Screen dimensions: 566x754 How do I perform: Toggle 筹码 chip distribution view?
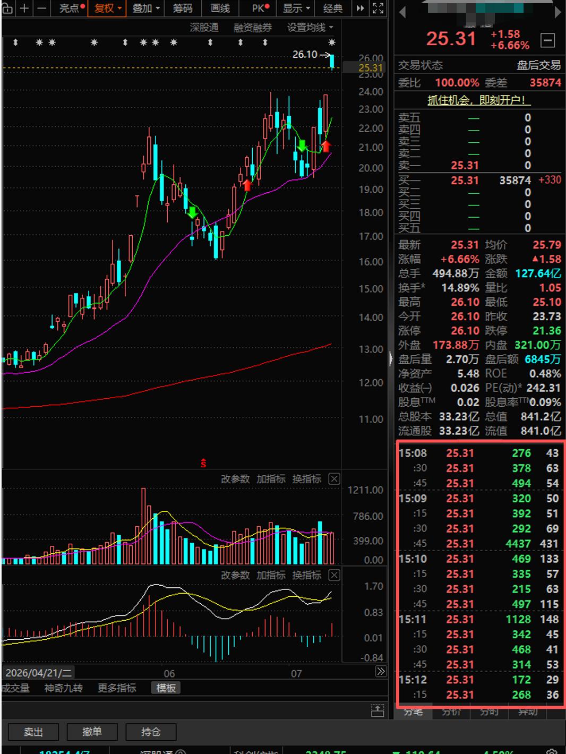(x=183, y=8)
